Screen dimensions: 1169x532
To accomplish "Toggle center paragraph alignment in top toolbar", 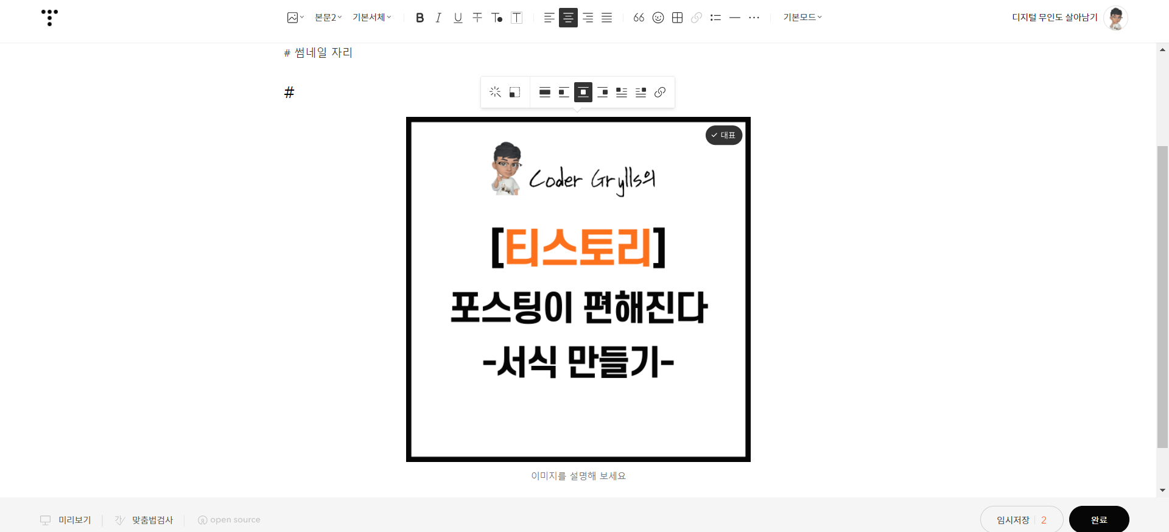I will [x=568, y=18].
